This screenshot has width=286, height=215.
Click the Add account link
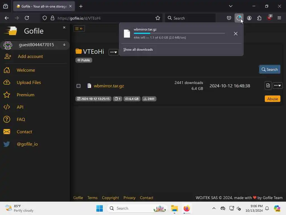point(30,56)
